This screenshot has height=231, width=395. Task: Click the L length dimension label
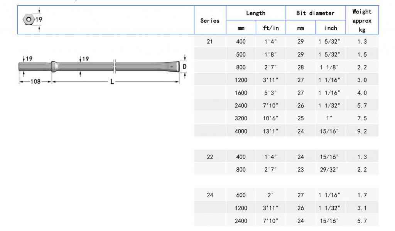(112, 82)
